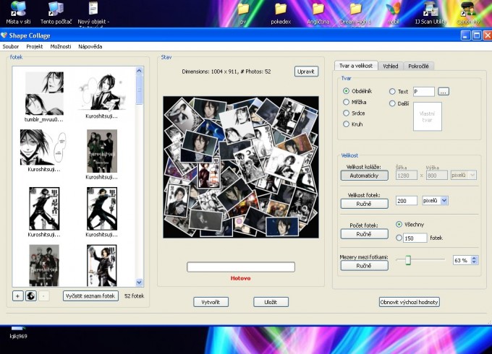Open Místa v síti desktop icon
This screenshot has height=354, width=492.
[x=18, y=13]
